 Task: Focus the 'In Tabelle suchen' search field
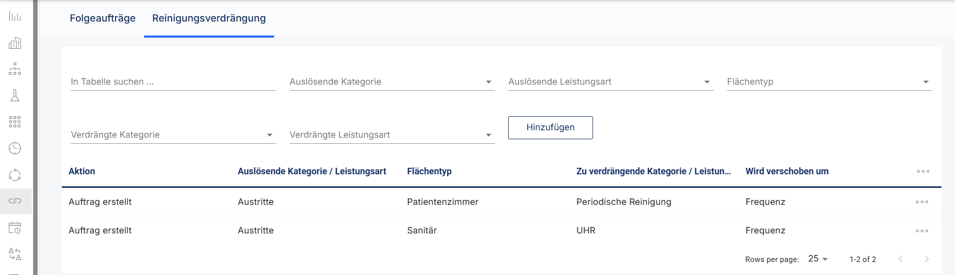(173, 82)
